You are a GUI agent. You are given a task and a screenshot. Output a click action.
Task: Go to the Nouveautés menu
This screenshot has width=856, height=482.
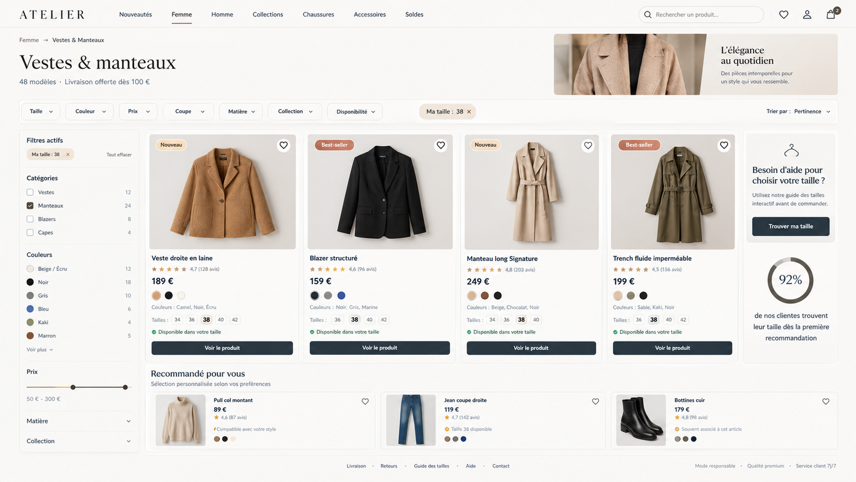[135, 14]
